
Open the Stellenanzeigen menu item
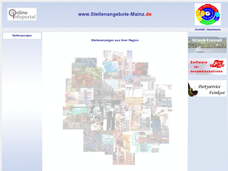(x=22, y=36)
